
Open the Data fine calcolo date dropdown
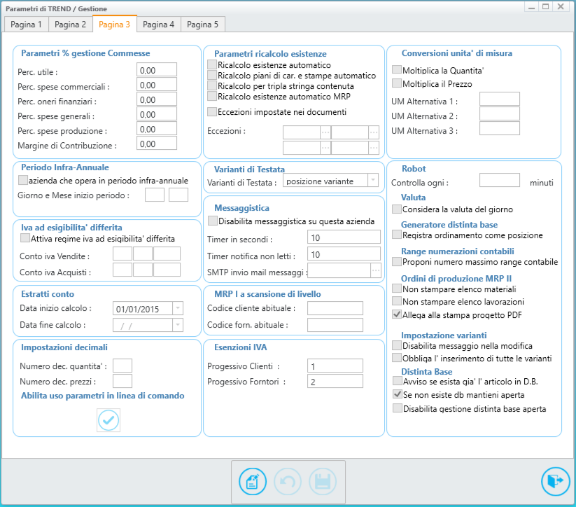178,325
